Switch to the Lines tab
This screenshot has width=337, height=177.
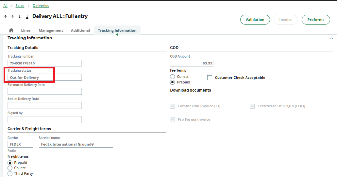pyautogui.click(x=26, y=30)
